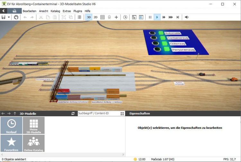Open the Hilfe menu

click(x=87, y=11)
